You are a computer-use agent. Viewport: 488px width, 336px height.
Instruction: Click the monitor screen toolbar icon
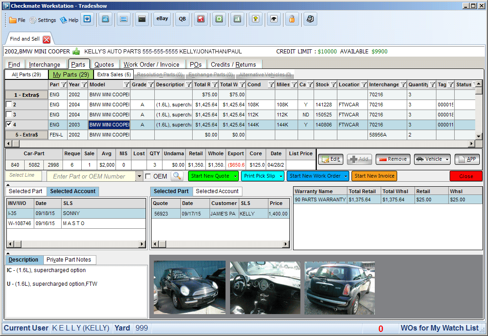124,19
